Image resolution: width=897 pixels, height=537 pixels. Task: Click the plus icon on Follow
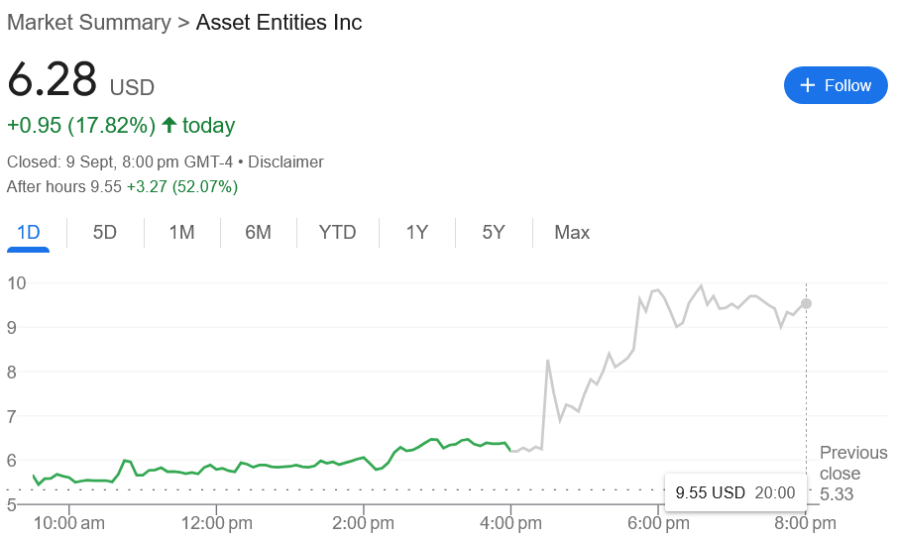(808, 85)
